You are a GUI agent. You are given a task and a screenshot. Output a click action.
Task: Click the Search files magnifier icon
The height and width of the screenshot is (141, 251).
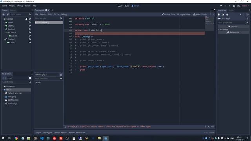tap(30, 82)
